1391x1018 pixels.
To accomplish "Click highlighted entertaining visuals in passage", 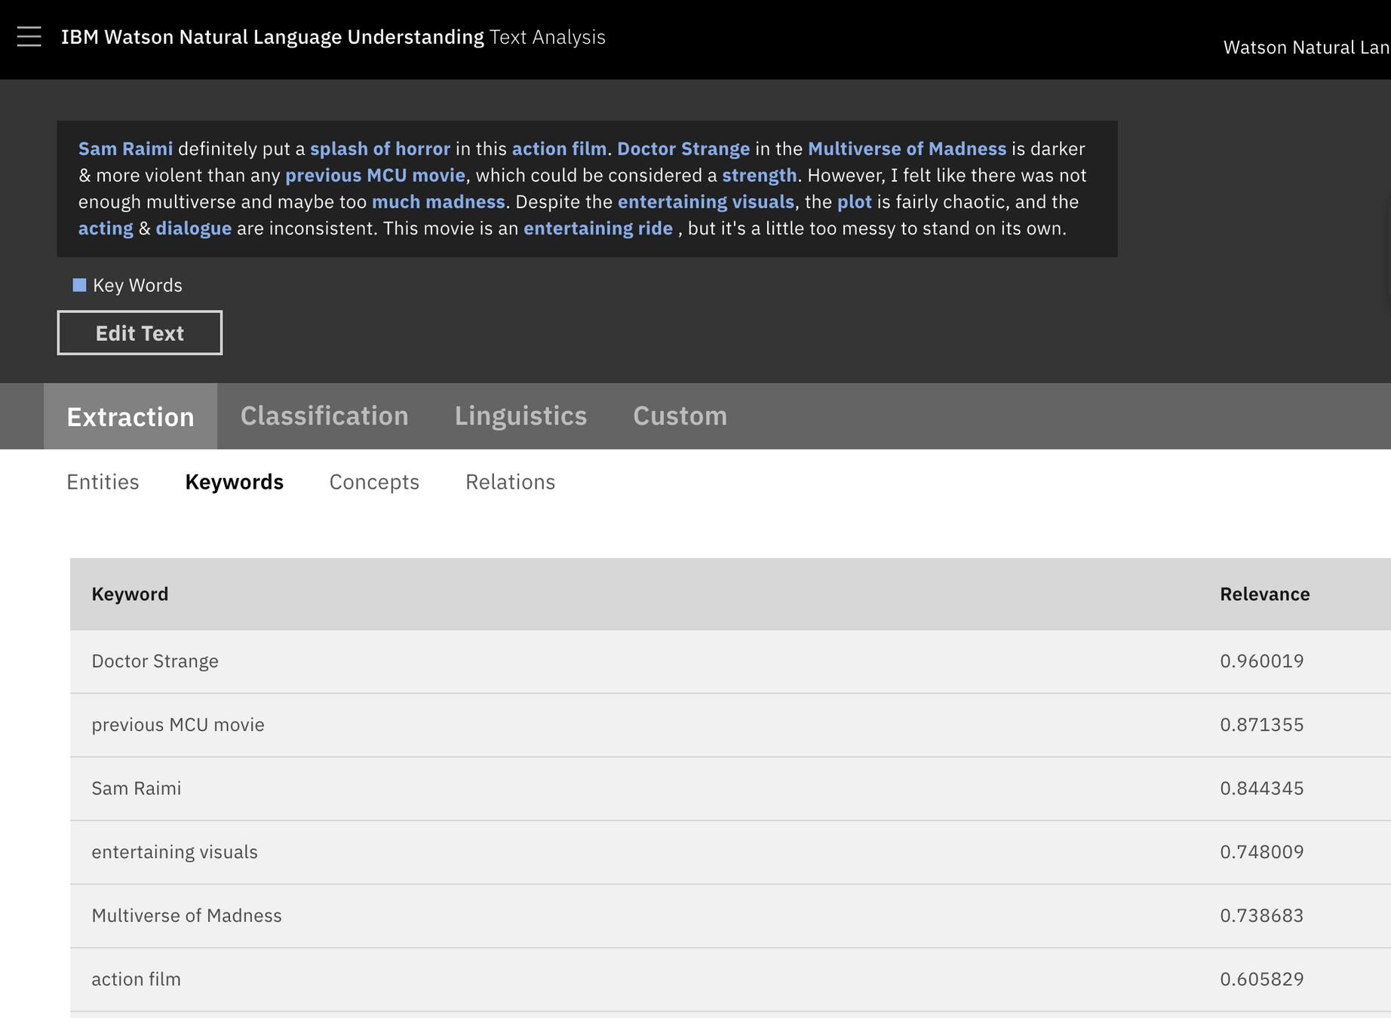I will tap(706, 202).
